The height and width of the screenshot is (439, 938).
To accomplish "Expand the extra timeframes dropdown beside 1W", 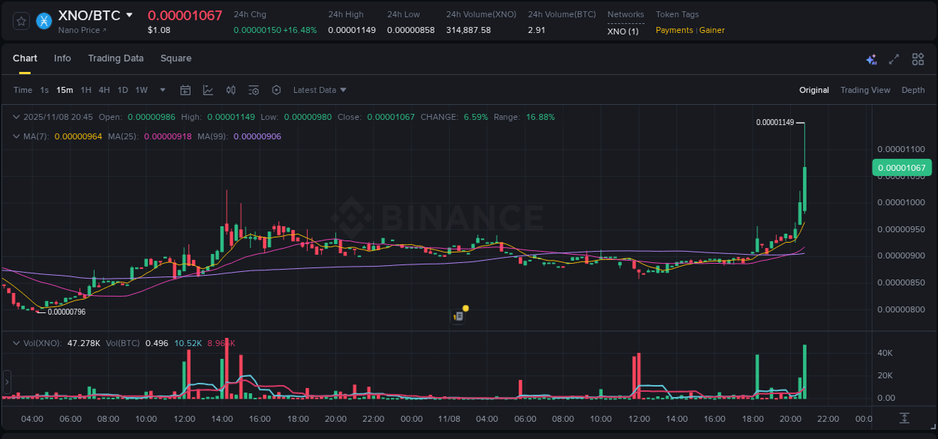I will 161,90.
